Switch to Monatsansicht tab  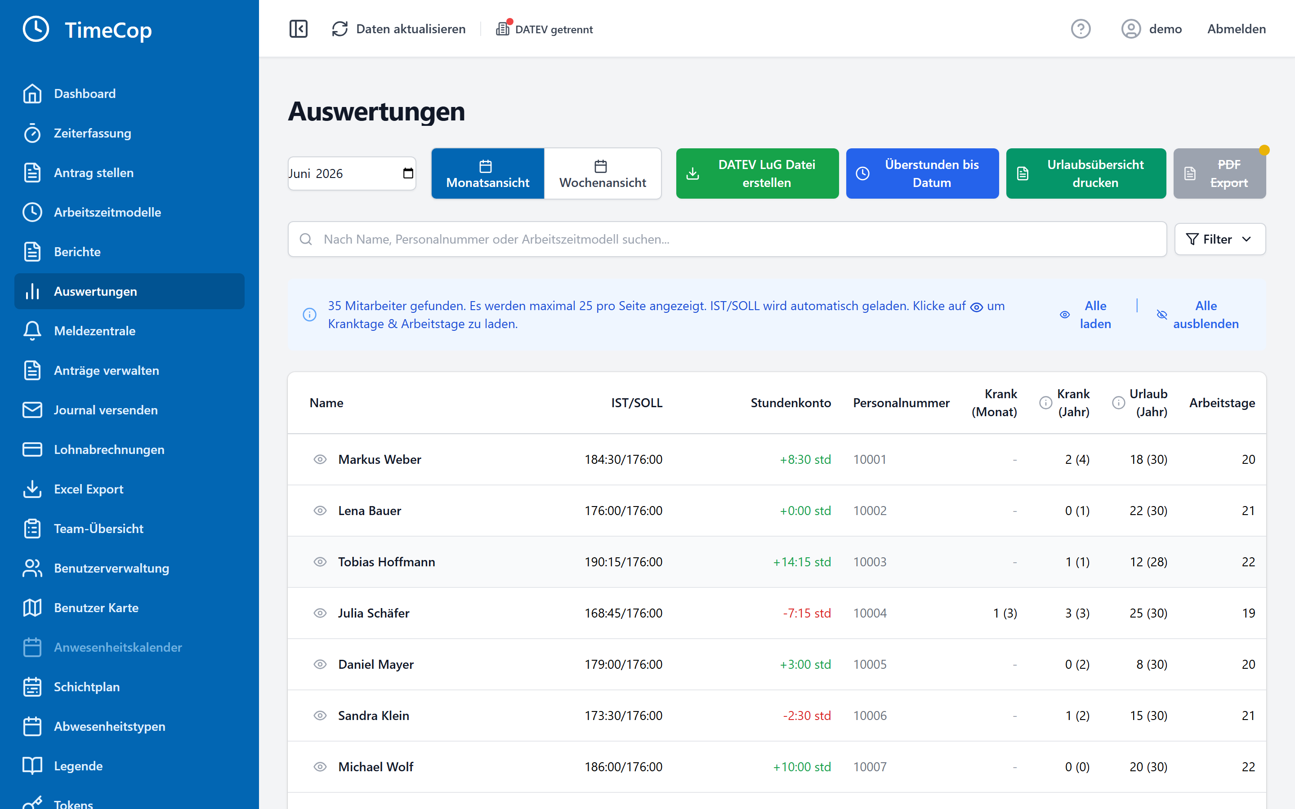tap(487, 173)
